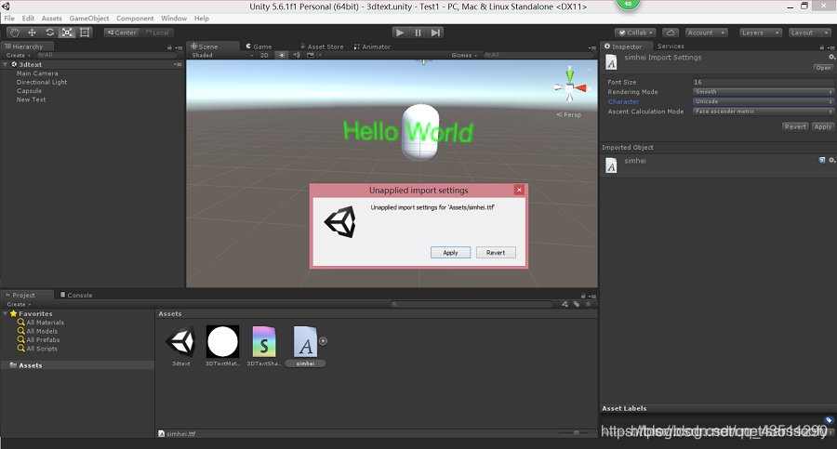Viewport: 837px width, 449px height.
Task: Open Rendering Mode Smooth dropdown
Action: pos(763,92)
